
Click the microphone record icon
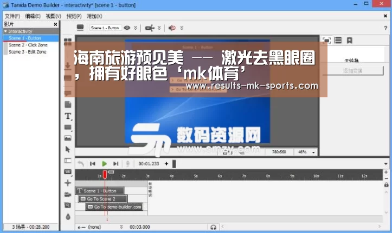tap(127, 164)
